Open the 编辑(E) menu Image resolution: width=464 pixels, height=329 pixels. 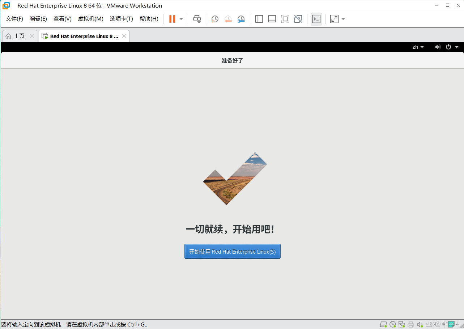point(38,19)
